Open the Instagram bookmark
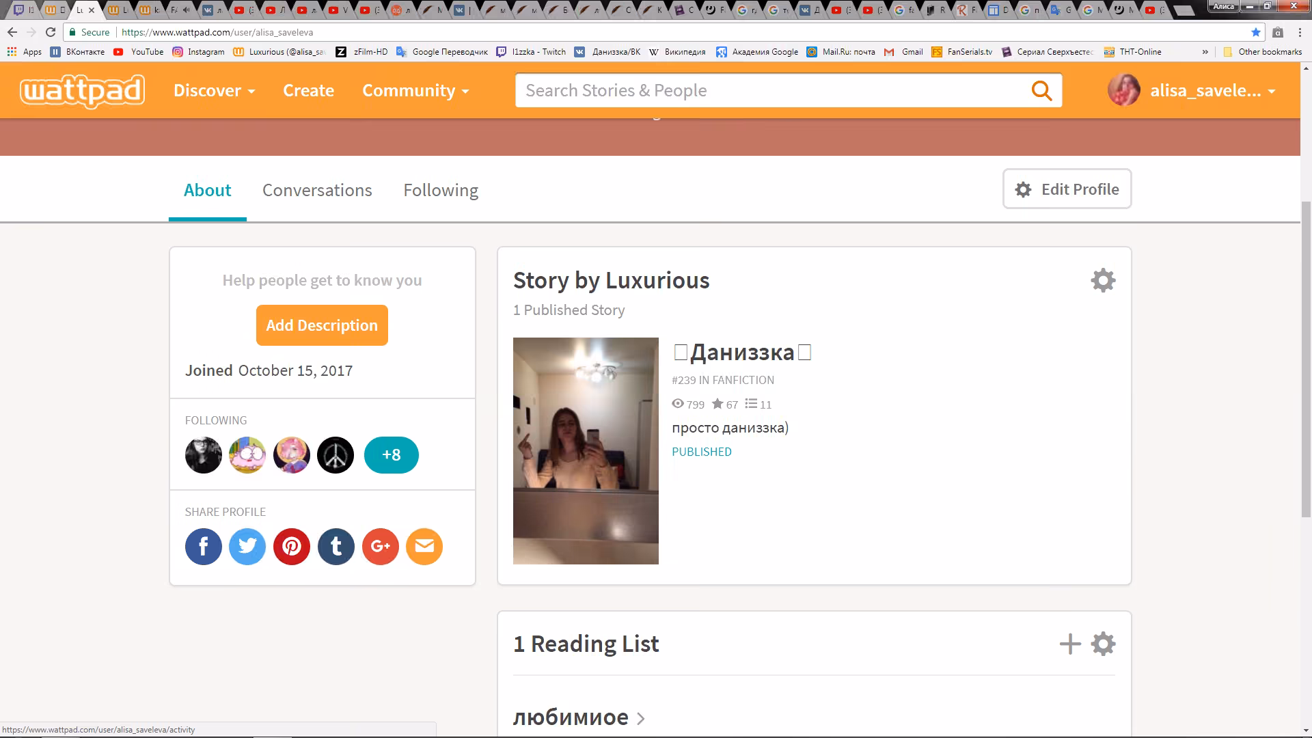The height and width of the screenshot is (738, 1312). click(x=199, y=52)
